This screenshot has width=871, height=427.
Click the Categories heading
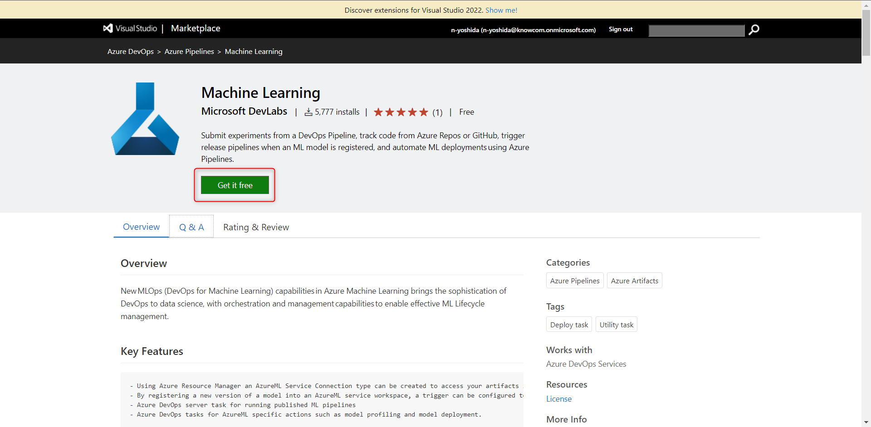[568, 262]
